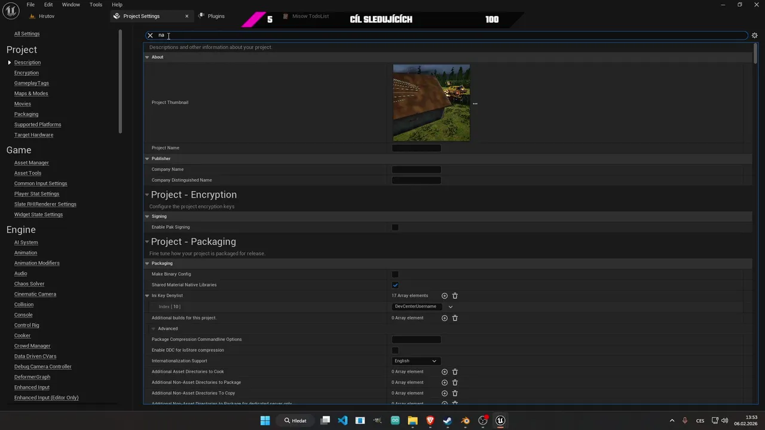Show All Settings in the sidebar
This screenshot has height=430, width=765.
pyautogui.click(x=27, y=33)
